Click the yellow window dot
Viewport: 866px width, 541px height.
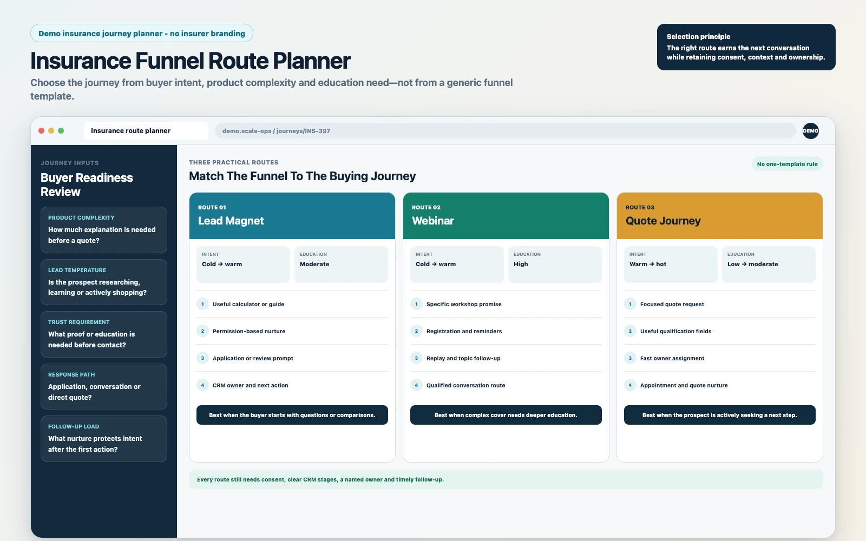51,131
